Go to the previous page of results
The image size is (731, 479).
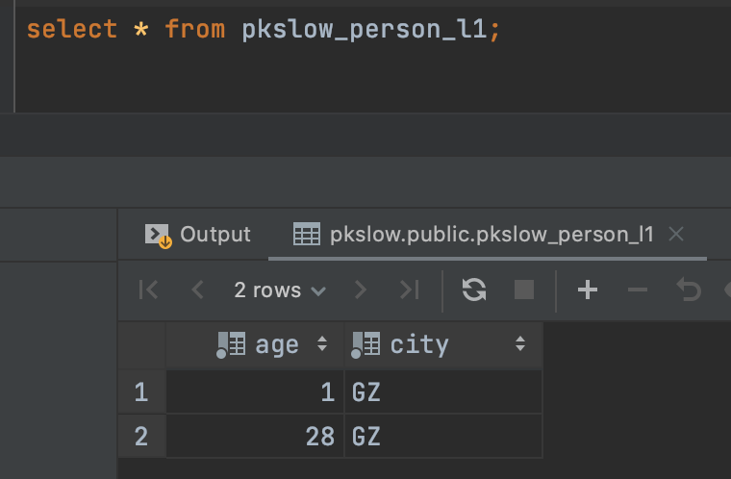(197, 290)
